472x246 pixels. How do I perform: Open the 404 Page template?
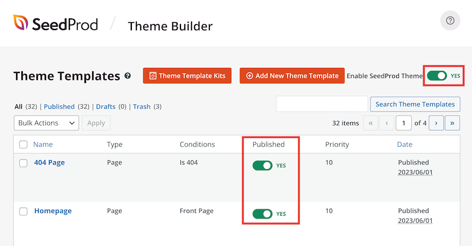tap(49, 163)
